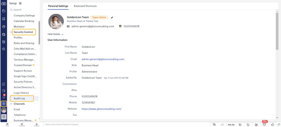This screenshot has width=281, height=127.
Task: Open the magnifier search icon in left rail
Action: 4,49
